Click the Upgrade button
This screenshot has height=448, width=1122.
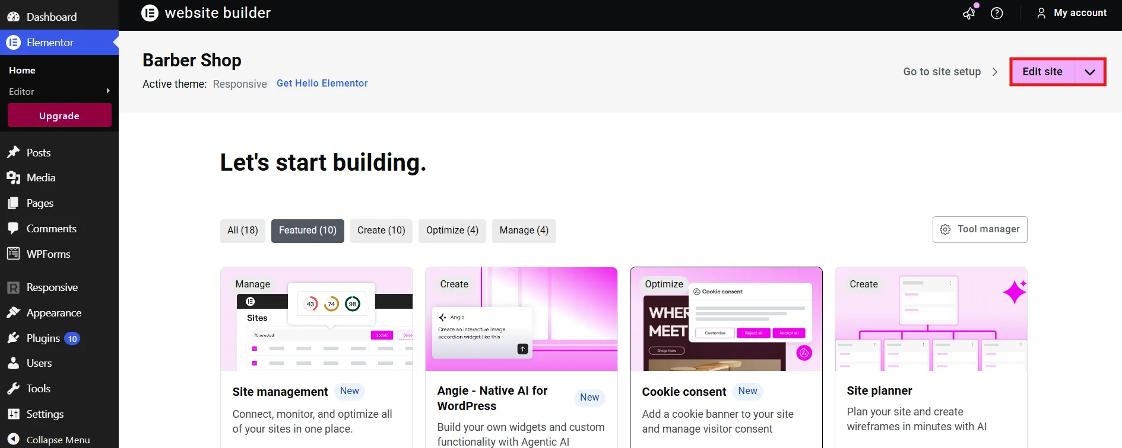click(59, 116)
